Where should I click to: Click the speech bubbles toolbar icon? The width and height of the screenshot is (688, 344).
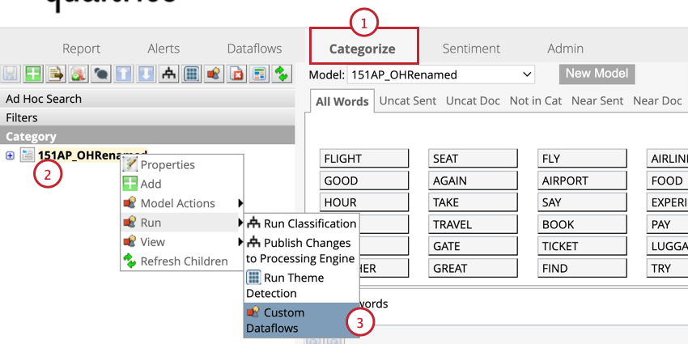click(101, 74)
